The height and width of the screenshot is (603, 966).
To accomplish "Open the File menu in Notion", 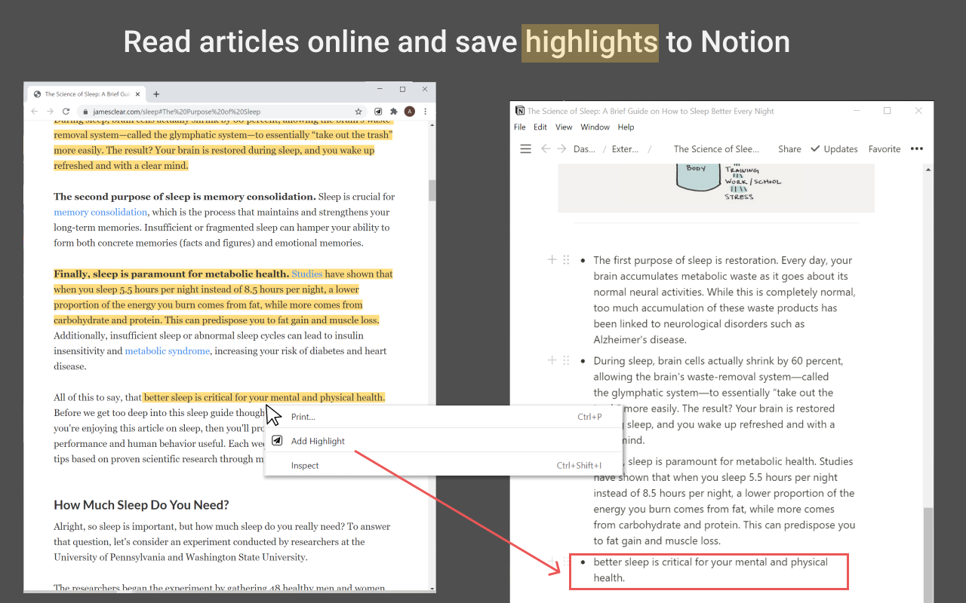I will click(520, 127).
